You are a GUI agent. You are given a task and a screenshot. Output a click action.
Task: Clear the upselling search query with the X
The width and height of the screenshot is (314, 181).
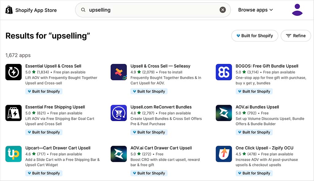coord(223,10)
